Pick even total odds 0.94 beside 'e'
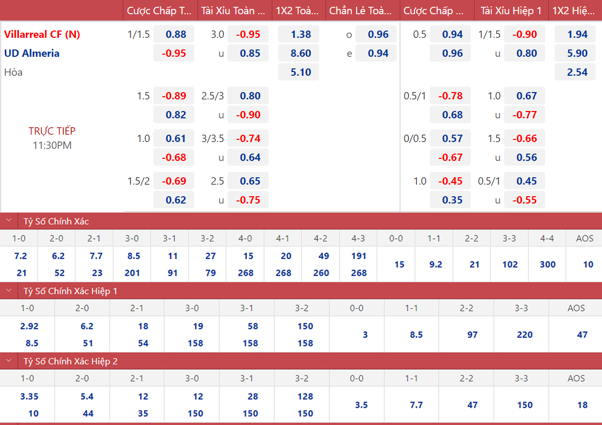 [376, 53]
